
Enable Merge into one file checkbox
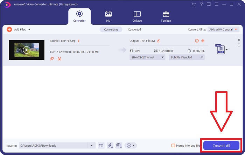coord(173,146)
